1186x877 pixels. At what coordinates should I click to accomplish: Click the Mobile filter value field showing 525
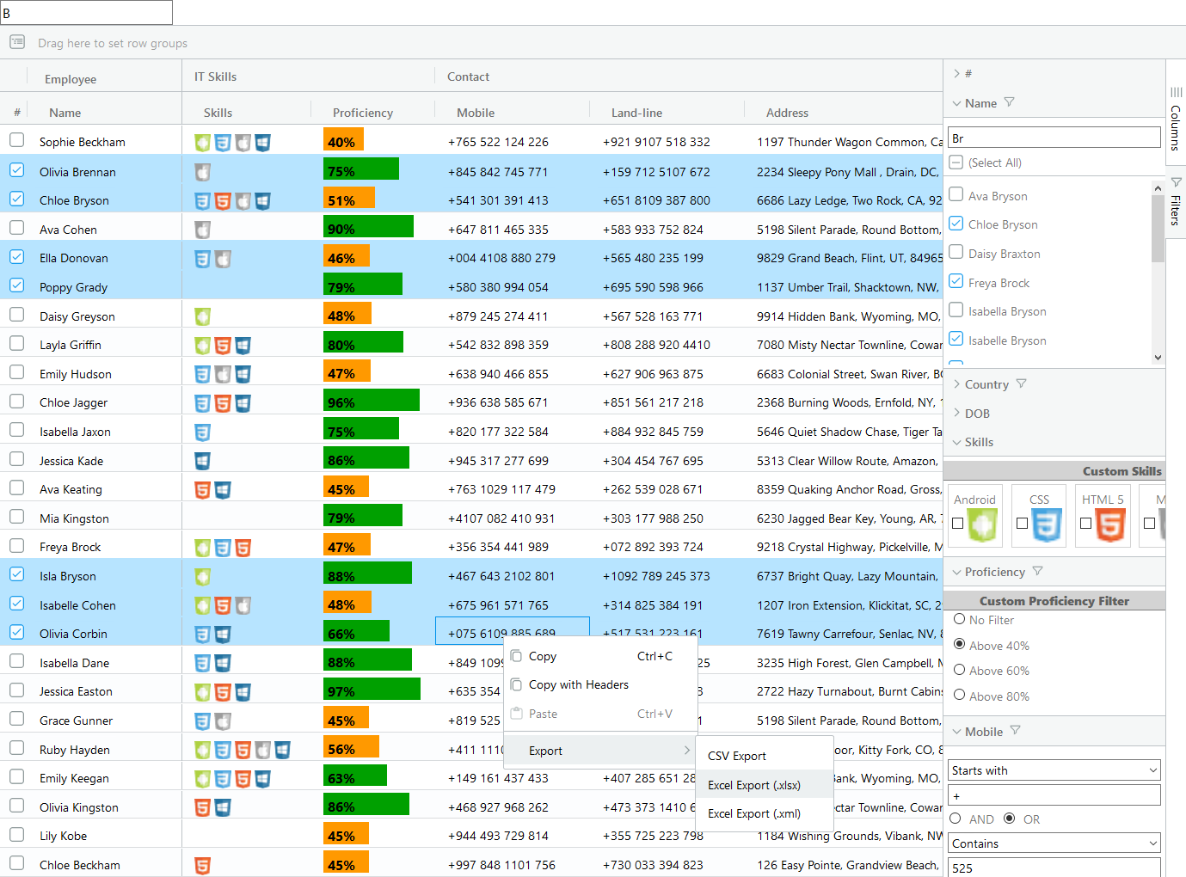(x=1054, y=867)
